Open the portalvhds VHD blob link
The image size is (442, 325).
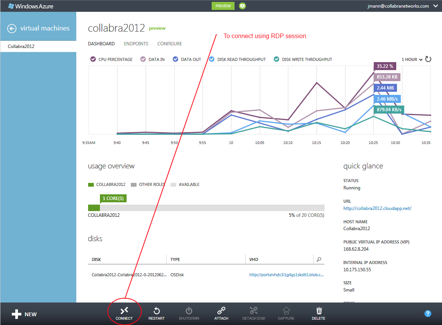point(286,275)
